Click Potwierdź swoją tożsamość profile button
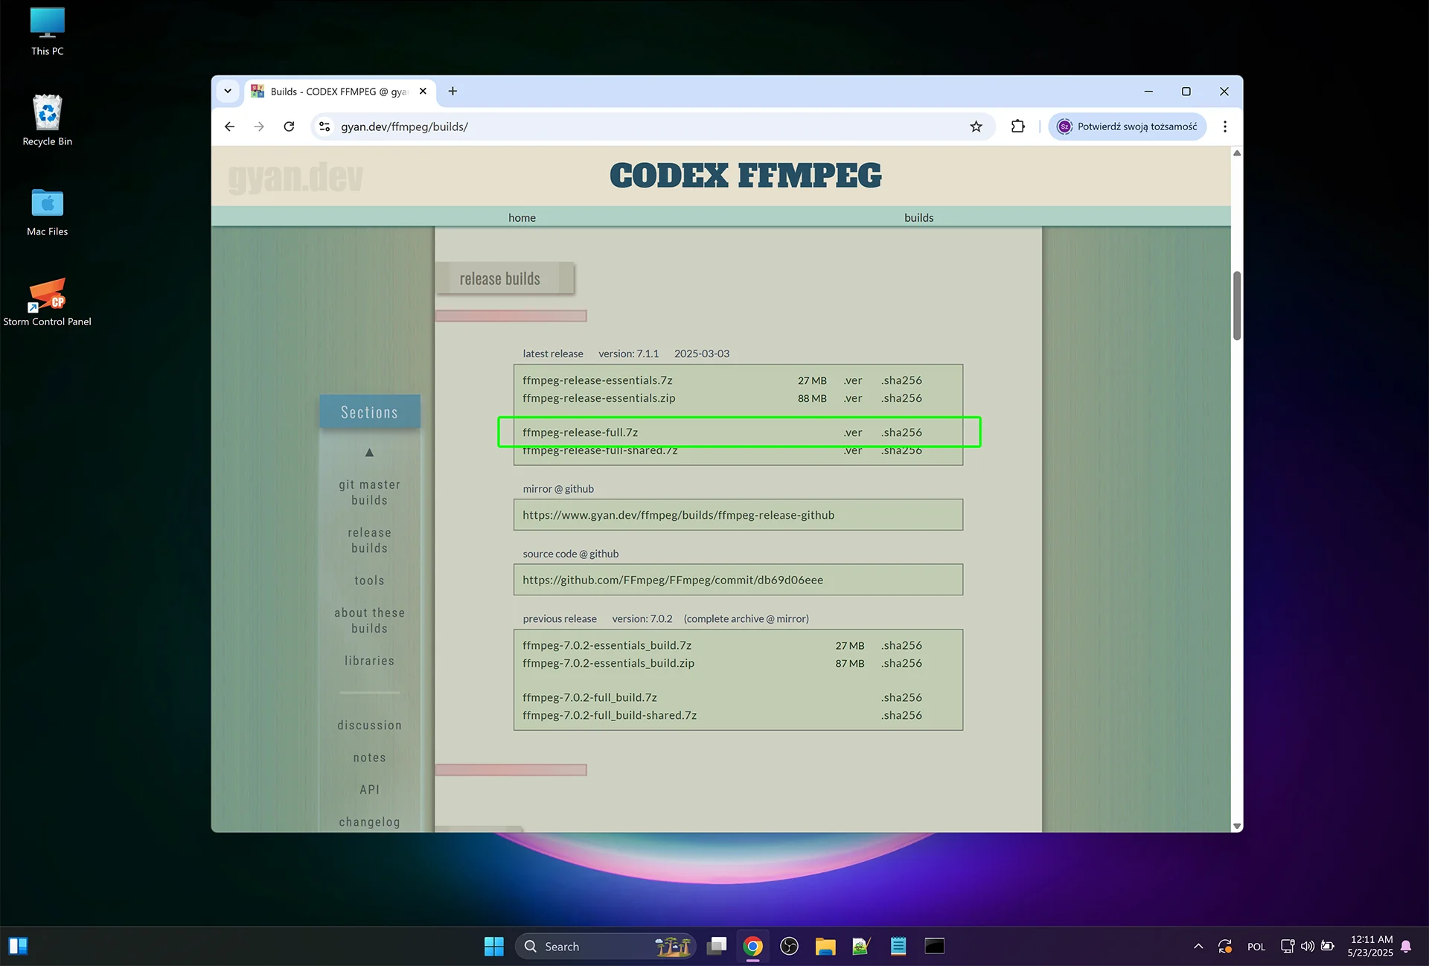The height and width of the screenshot is (966, 1429). 1127,127
